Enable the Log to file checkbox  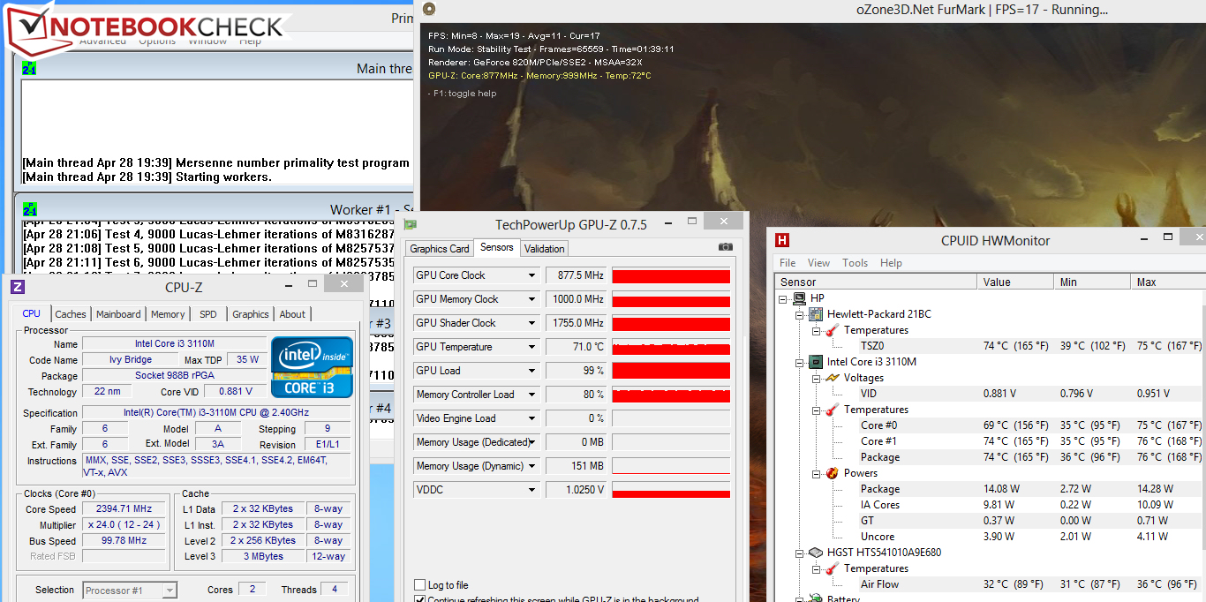420,585
